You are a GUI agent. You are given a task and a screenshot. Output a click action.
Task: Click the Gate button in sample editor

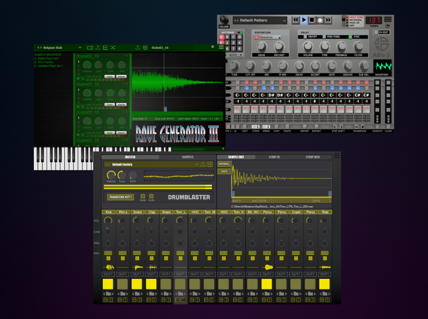point(224,171)
